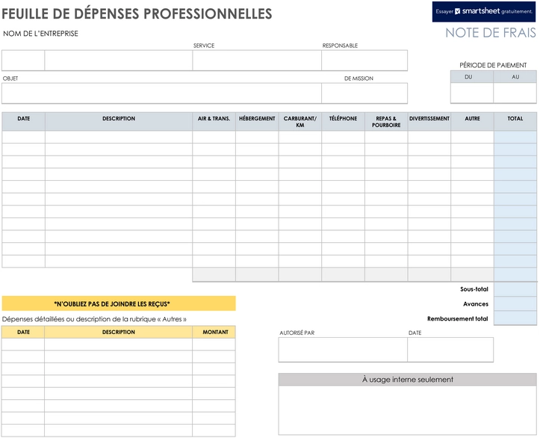Click the payment period DU field
This screenshot has height=438, width=540.
click(472, 93)
